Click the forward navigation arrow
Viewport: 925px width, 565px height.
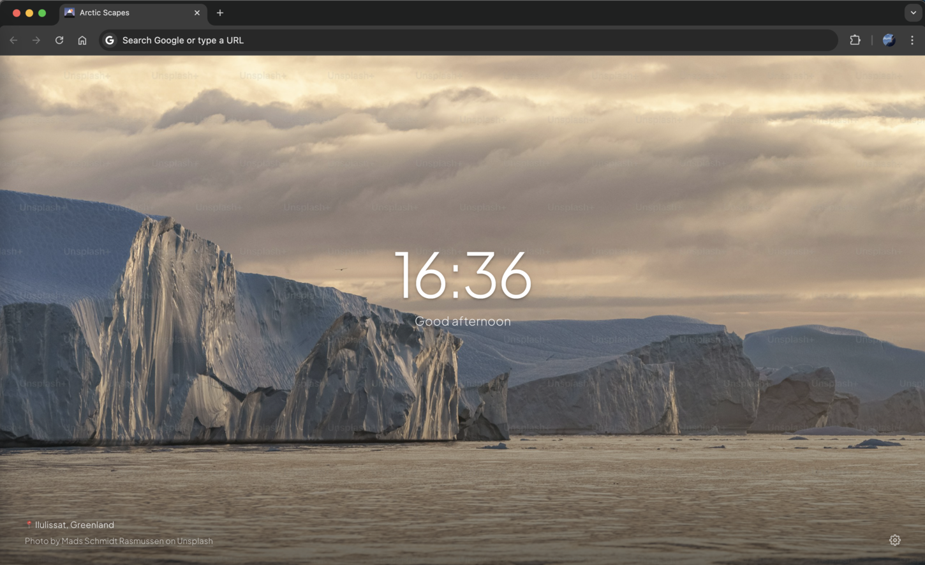click(x=36, y=40)
